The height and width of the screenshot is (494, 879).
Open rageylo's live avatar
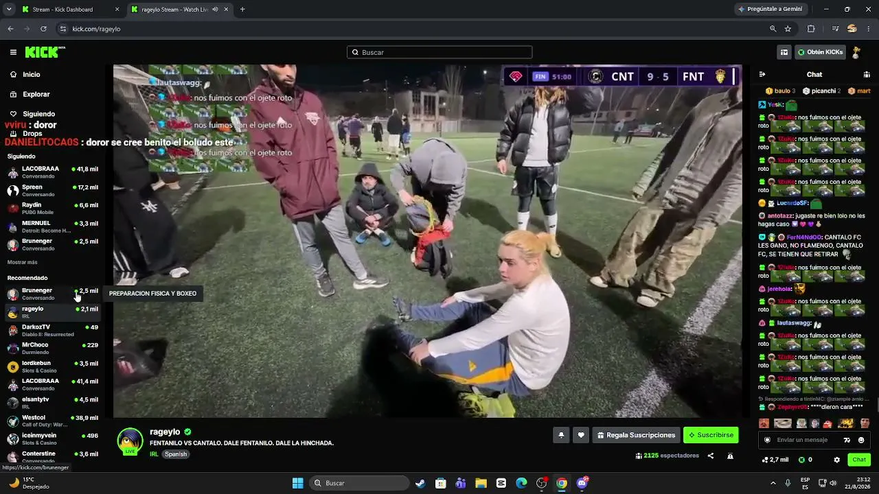click(130, 441)
